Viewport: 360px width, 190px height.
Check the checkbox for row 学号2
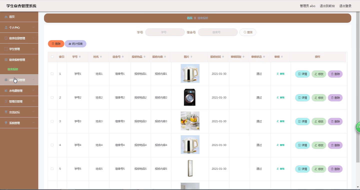[52, 97]
